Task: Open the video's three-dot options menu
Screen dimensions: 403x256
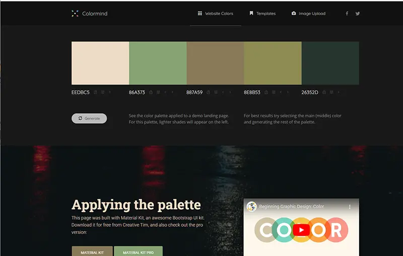Action: (350, 207)
